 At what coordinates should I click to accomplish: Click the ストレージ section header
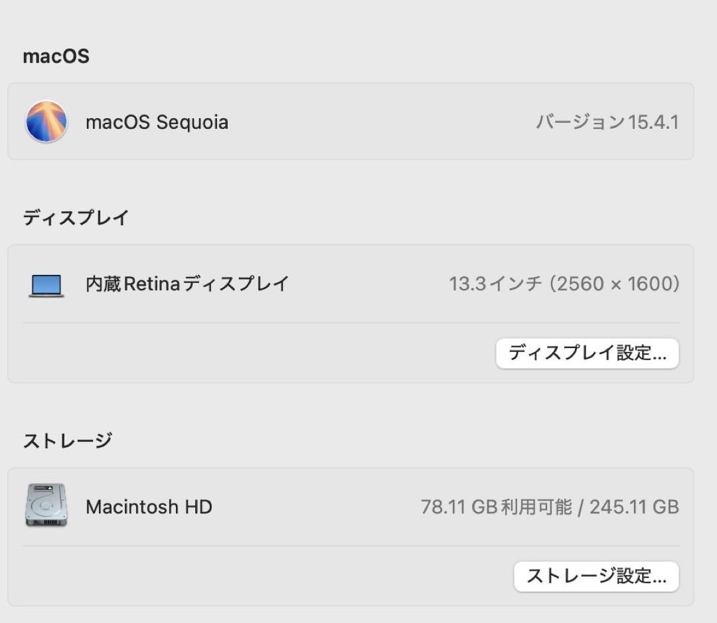68,439
